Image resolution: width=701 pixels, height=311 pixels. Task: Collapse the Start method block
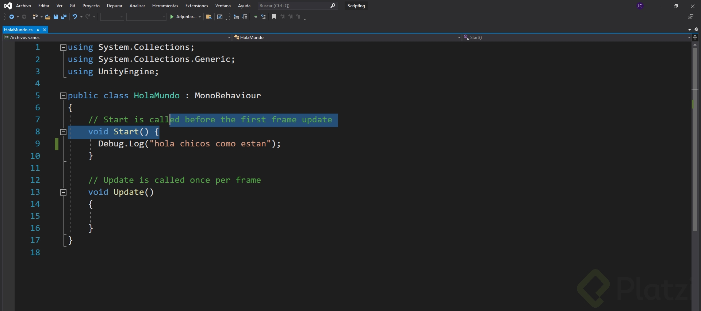click(x=63, y=132)
